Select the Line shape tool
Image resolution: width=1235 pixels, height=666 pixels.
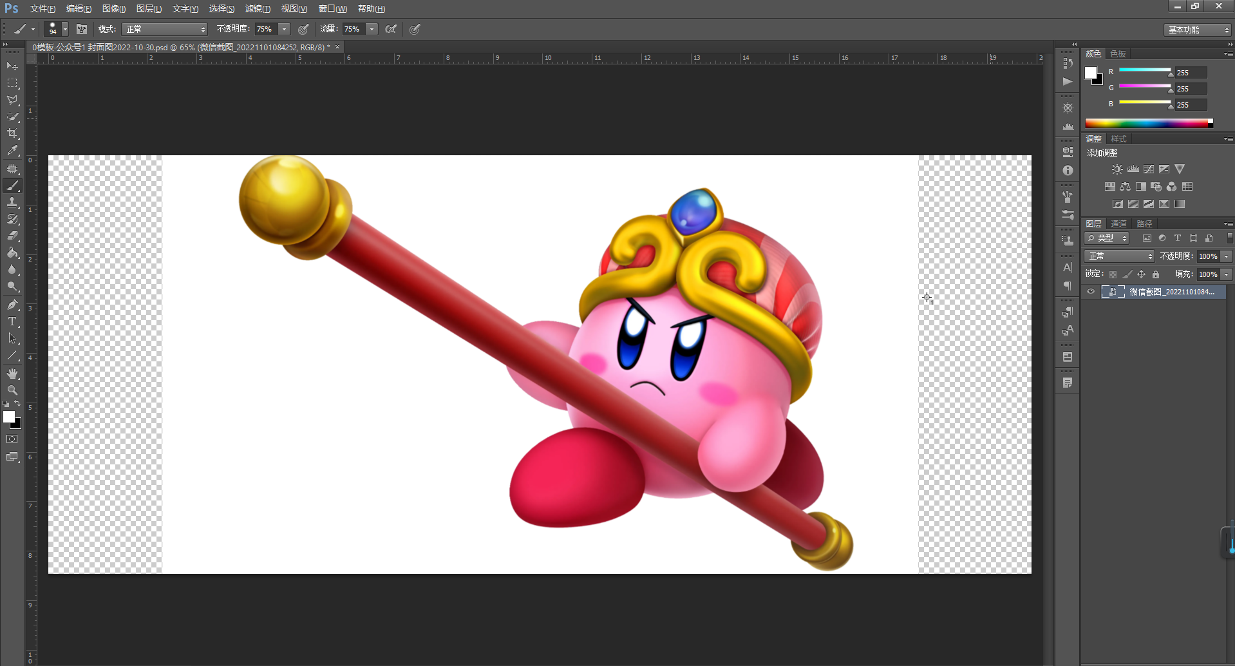[x=12, y=355]
